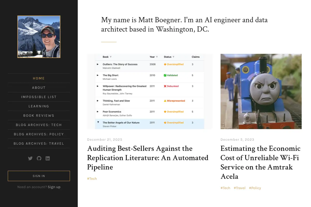Screen dimensions: 311x207
Task: Select the #Policy tag
Action: pos(255,188)
